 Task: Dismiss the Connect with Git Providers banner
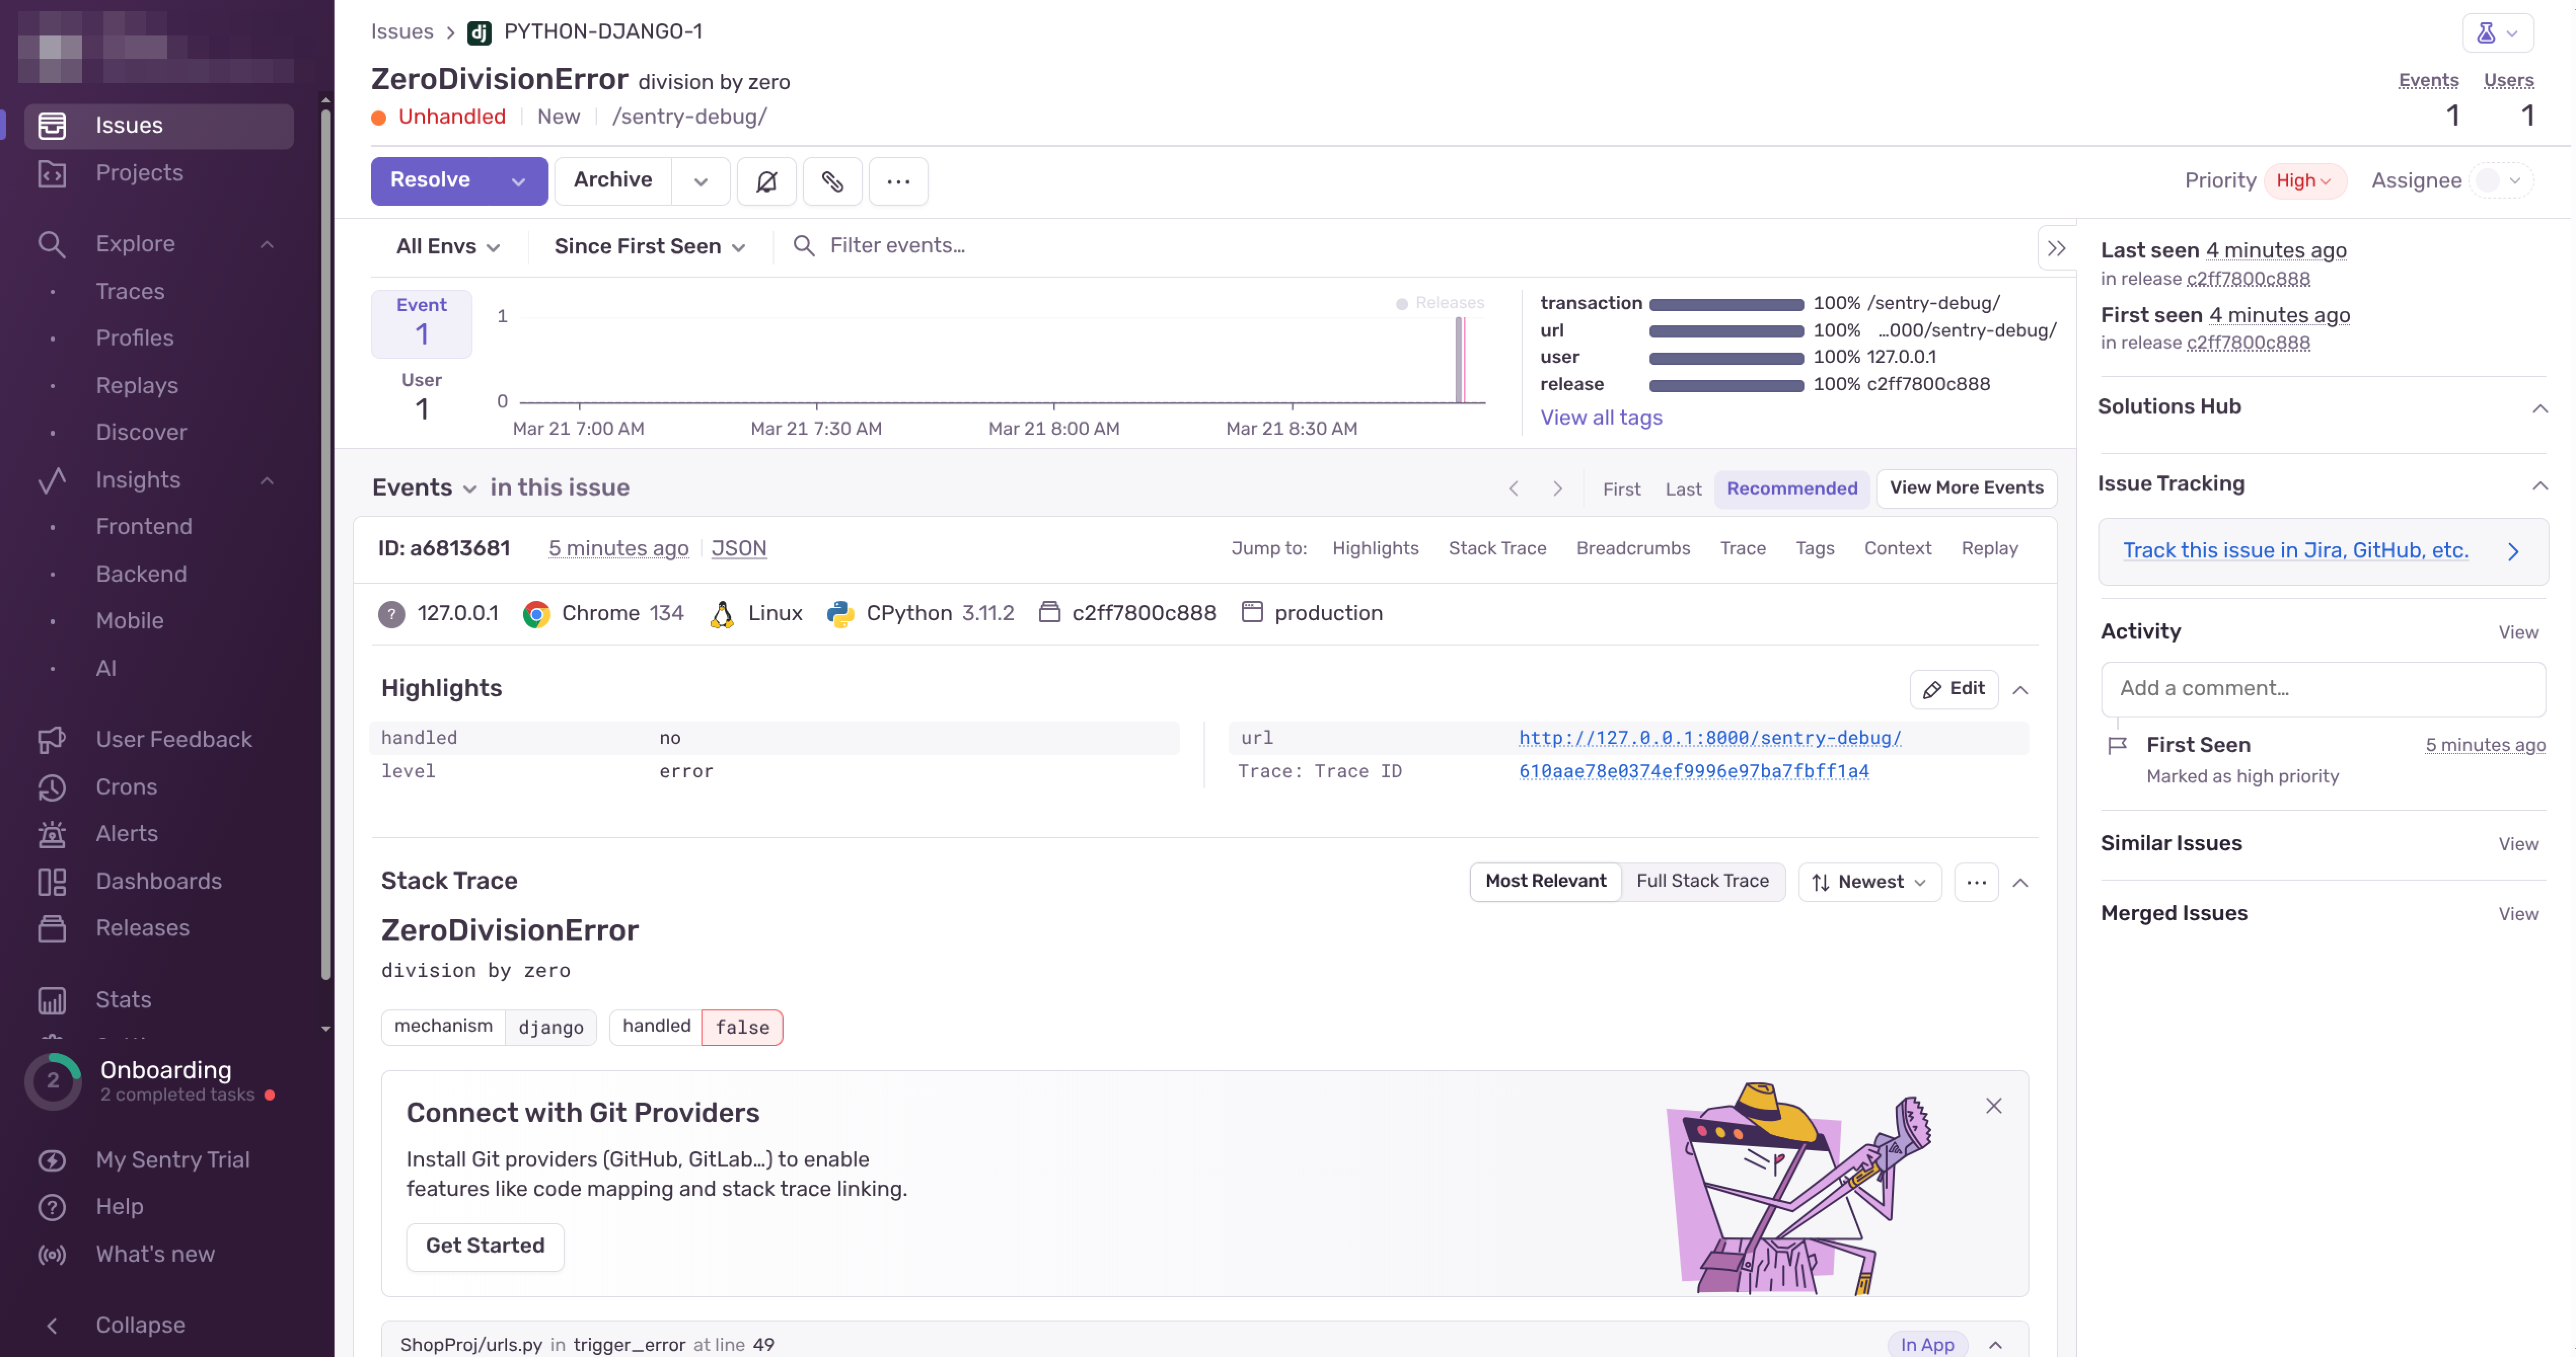click(1993, 1105)
